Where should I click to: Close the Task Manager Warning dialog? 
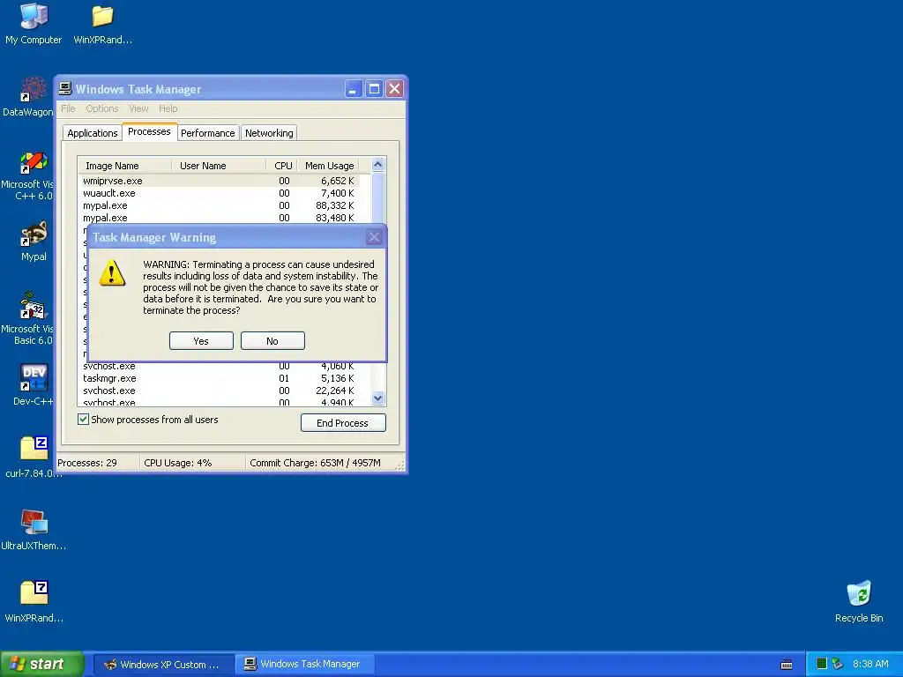pyautogui.click(x=374, y=237)
